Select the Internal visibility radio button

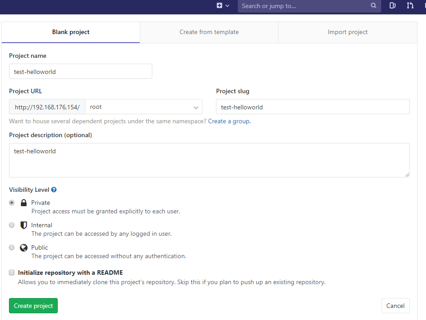point(12,225)
